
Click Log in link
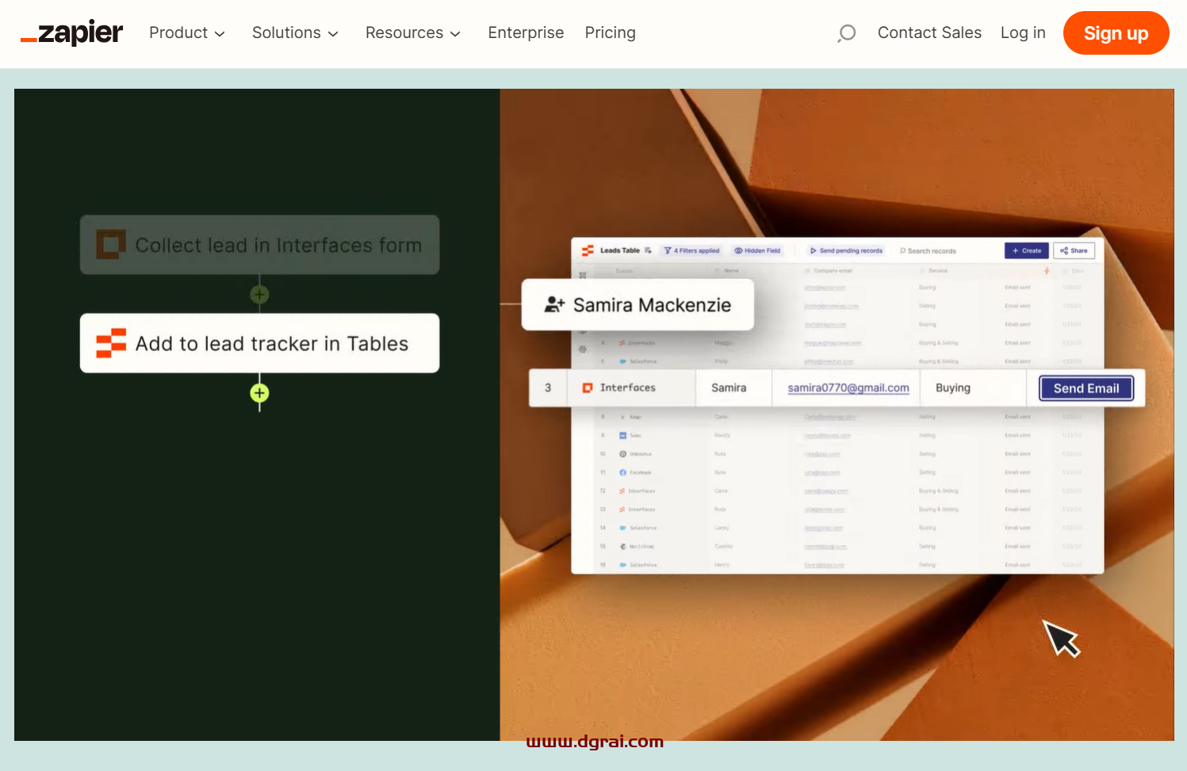(x=1023, y=32)
